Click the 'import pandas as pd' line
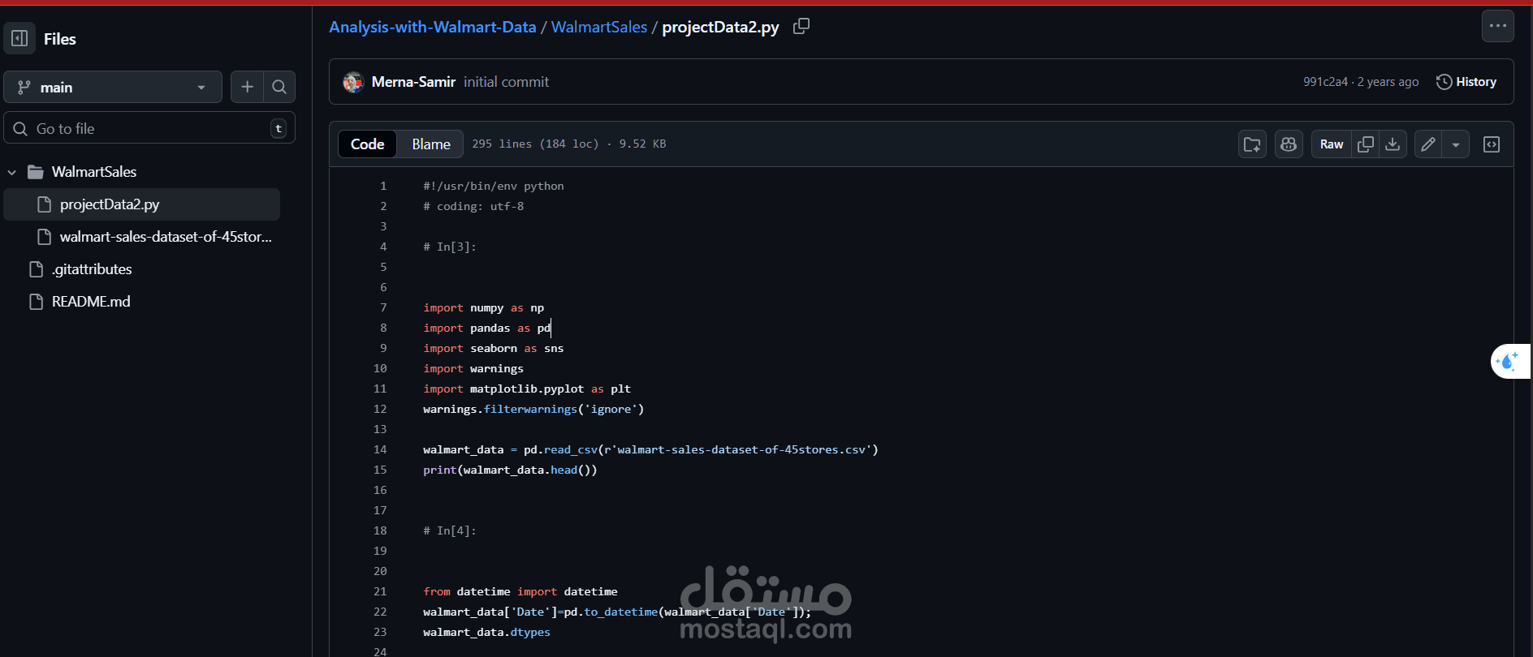1533x657 pixels. click(x=486, y=328)
